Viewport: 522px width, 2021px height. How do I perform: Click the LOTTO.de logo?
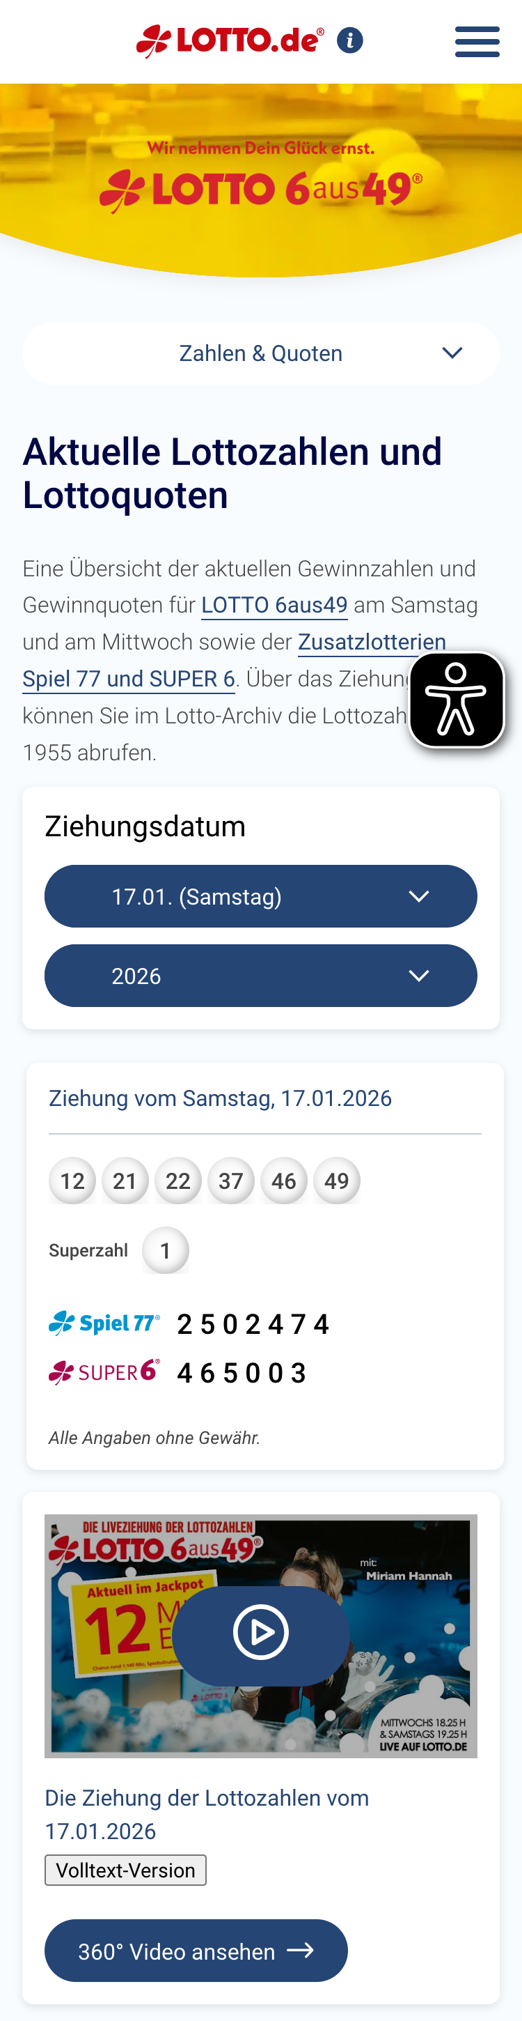[x=230, y=39]
